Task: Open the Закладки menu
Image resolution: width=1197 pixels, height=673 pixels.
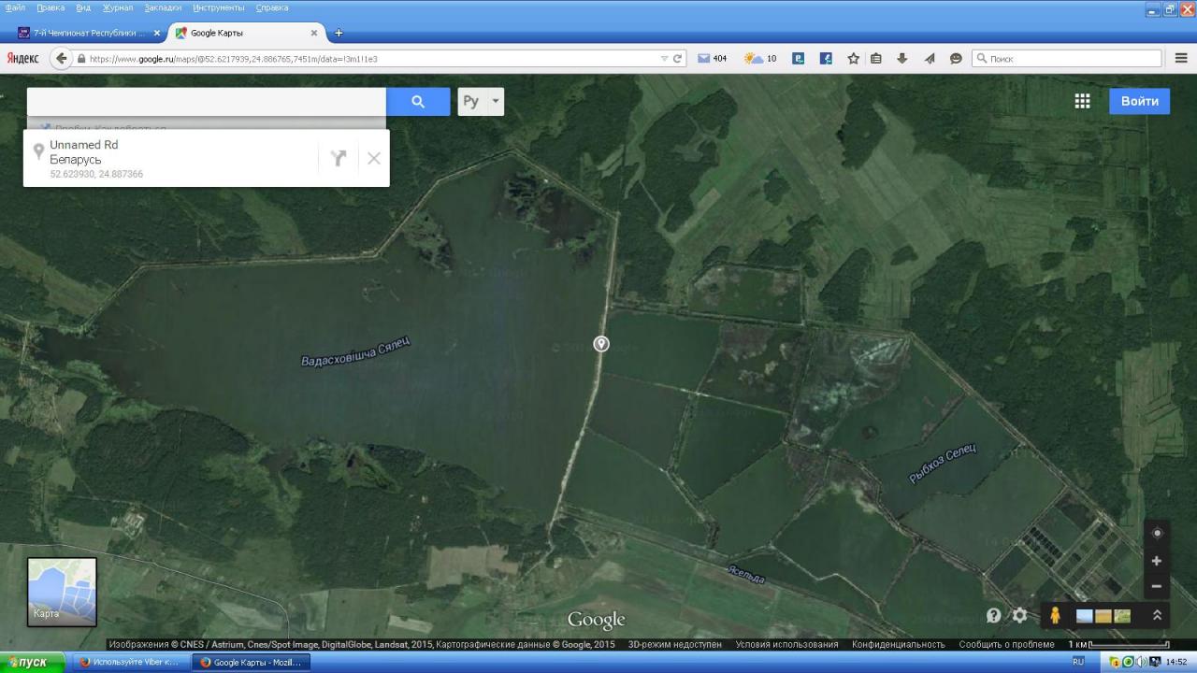Action: (x=163, y=7)
